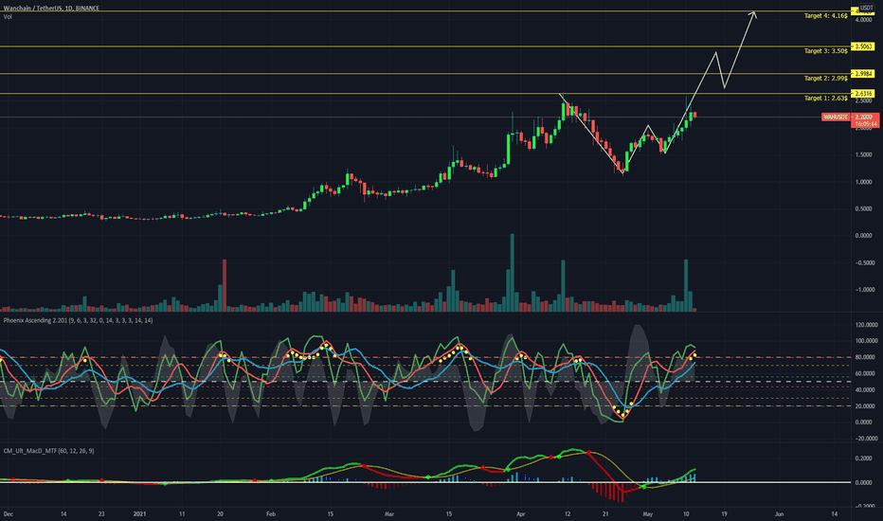The image size is (883, 521).
Task: Click the Apr label on time axis
Action: pyautogui.click(x=521, y=514)
